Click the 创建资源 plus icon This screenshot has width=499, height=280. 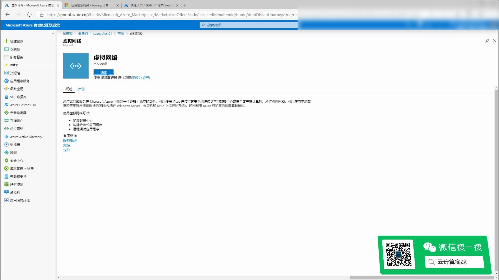pyautogui.click(x=6, y=41)
